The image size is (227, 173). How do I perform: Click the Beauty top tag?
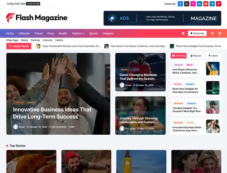(x=24, y=40)
